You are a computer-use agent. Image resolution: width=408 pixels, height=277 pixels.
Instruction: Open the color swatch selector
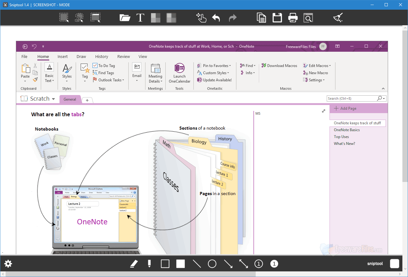click(395, 263)
